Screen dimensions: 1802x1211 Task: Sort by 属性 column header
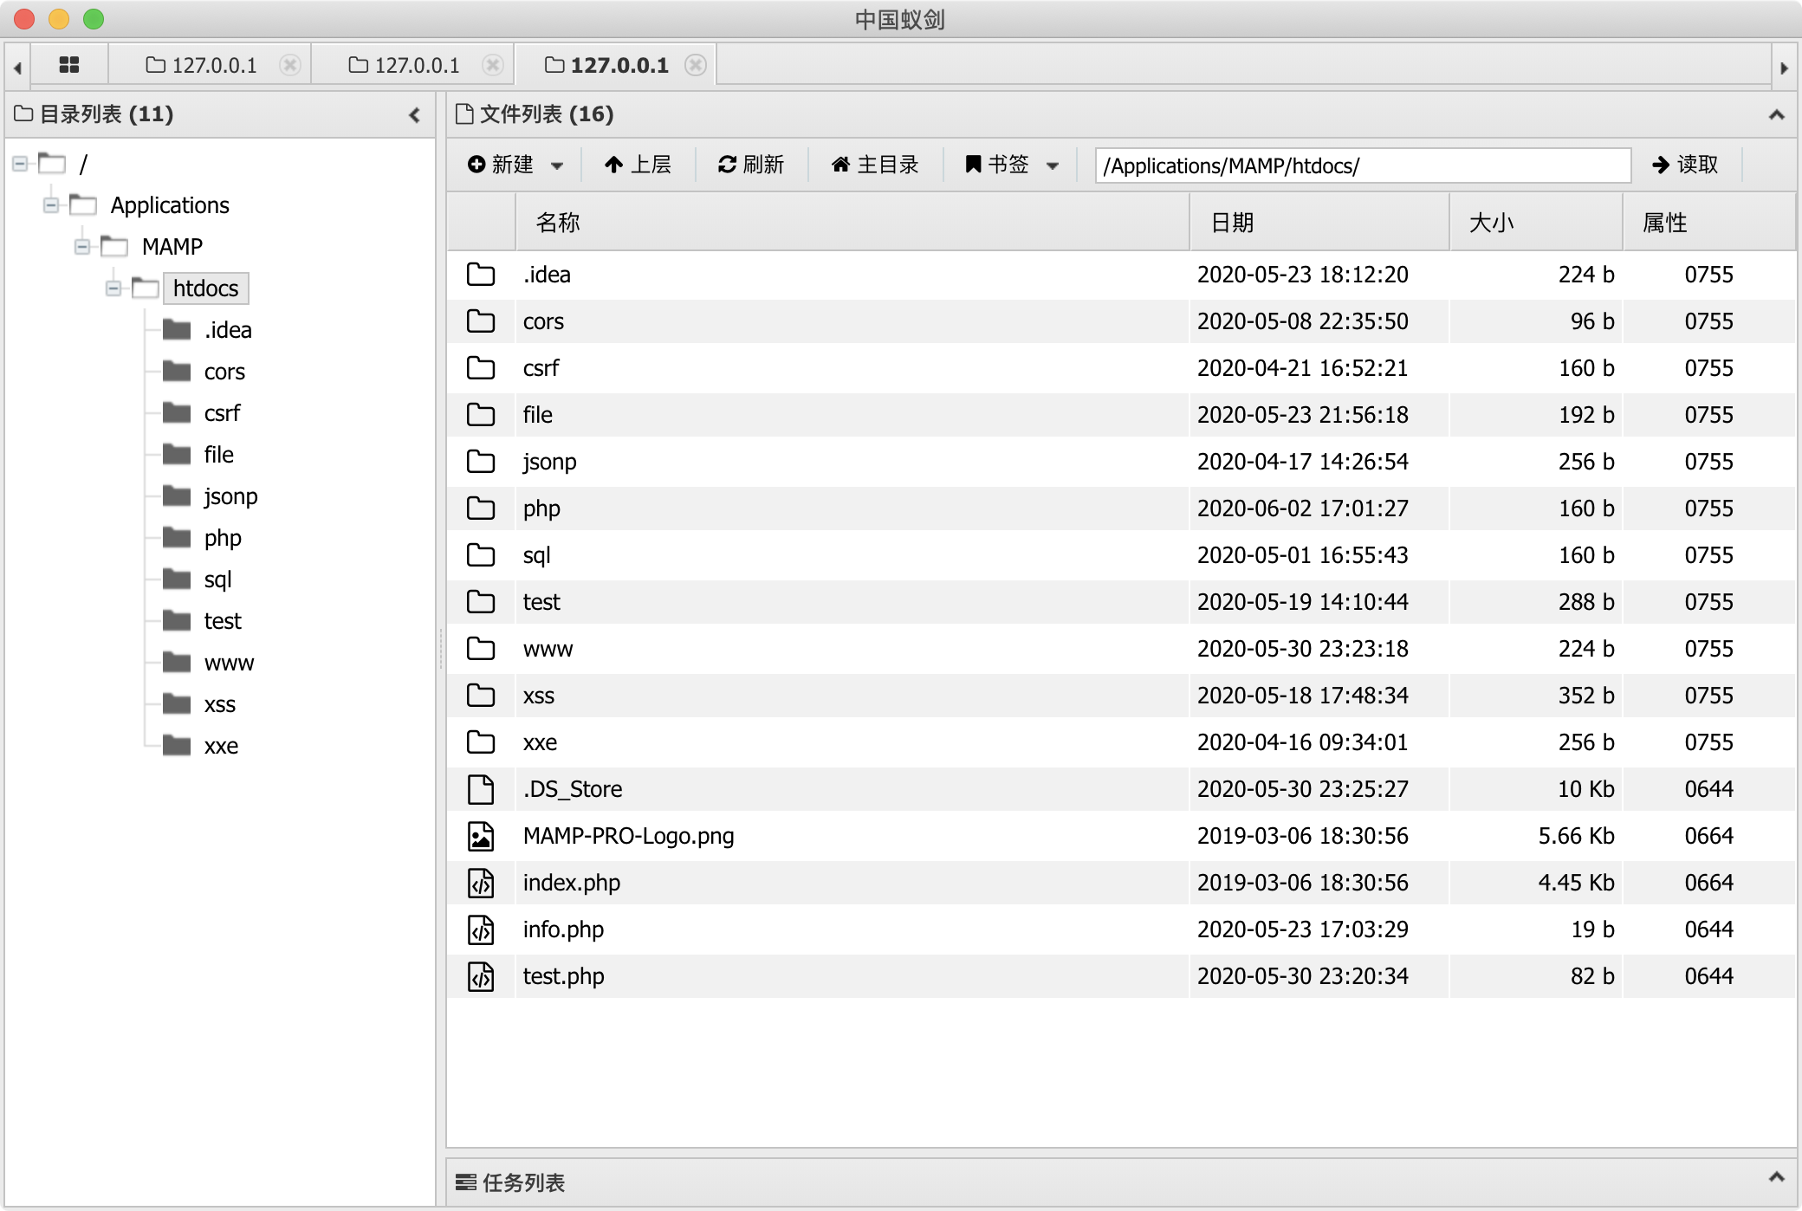click(x=1708, y=223)
